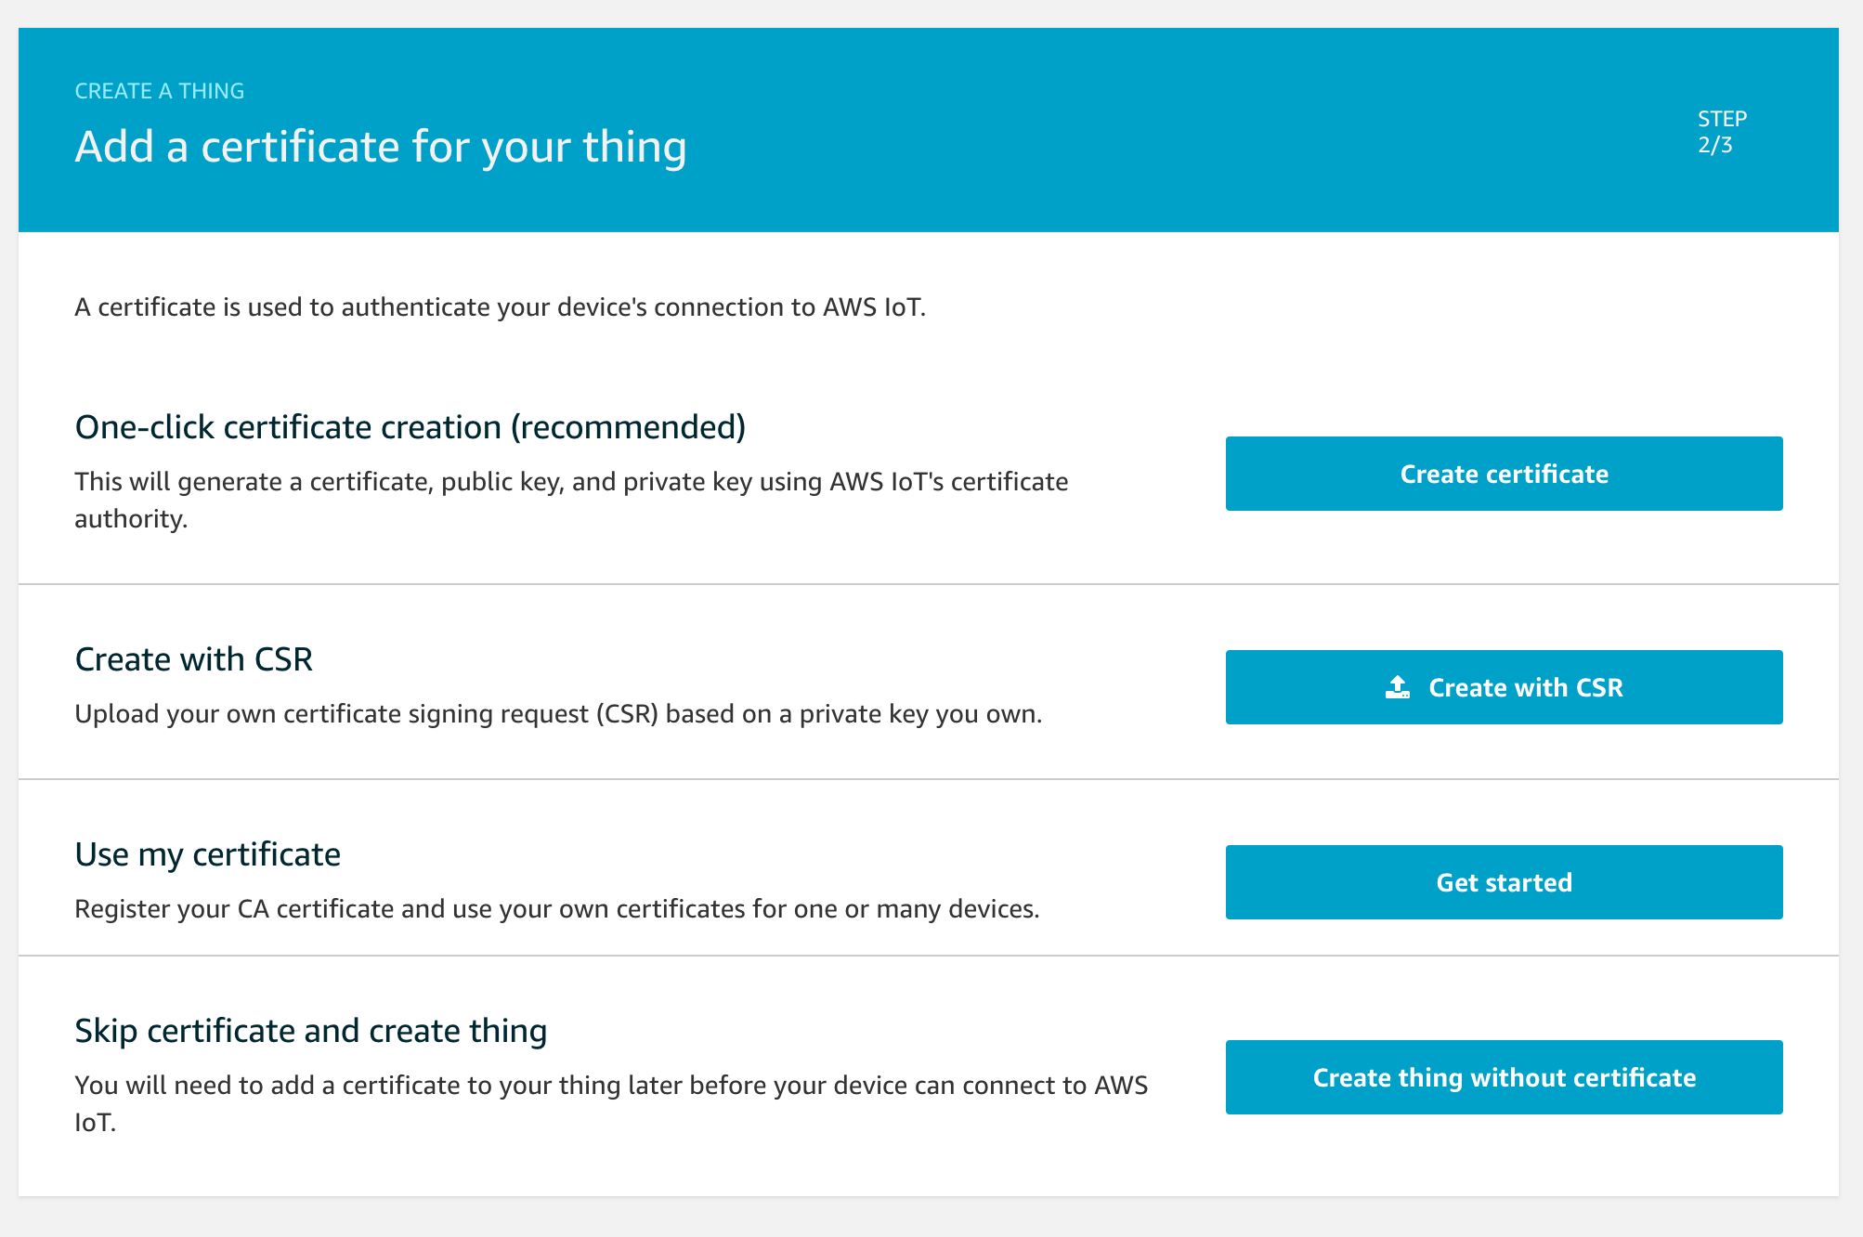Screen dimensions: 1863x1237
Task: Click the 'Upload your own certificate signing request' text
Action: click(557, 714)
